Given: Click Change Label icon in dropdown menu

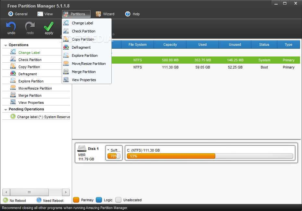Looking at the screenshot, I should tap(66, 23).
